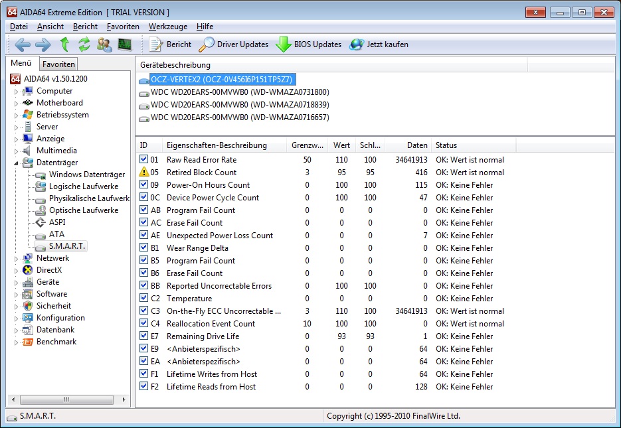Open the Werkzeuge menu
The height and width of the screenshot is (428, 621).
click(168, 27)
